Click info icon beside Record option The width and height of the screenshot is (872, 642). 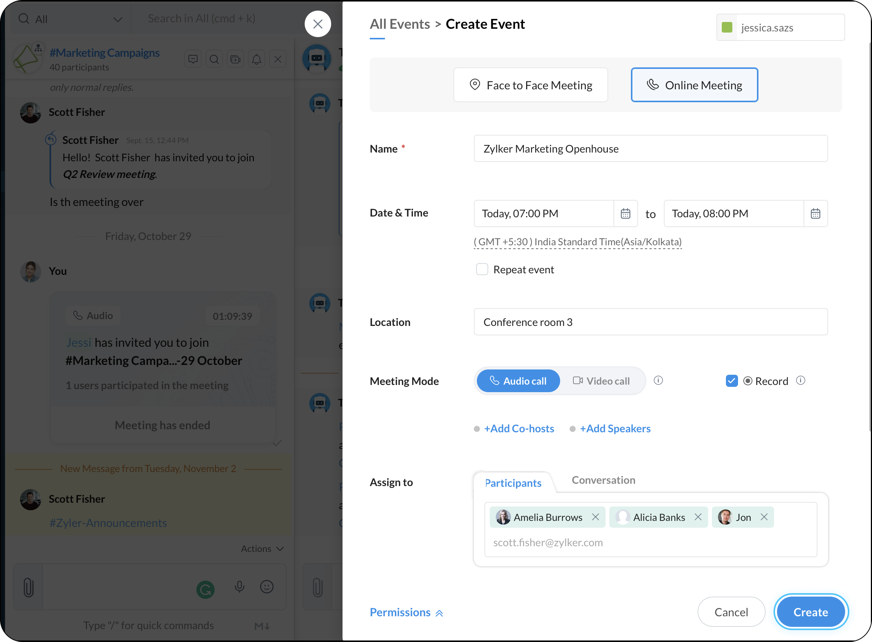[800, 380]
